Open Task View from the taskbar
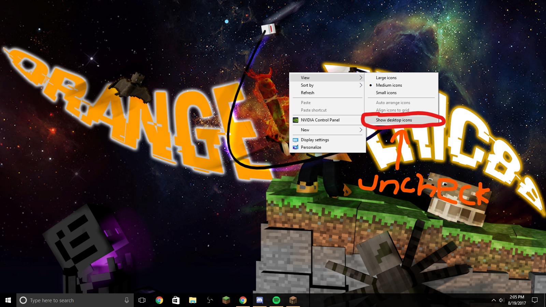This screenshot has height=307, width=546. point(142,300)
